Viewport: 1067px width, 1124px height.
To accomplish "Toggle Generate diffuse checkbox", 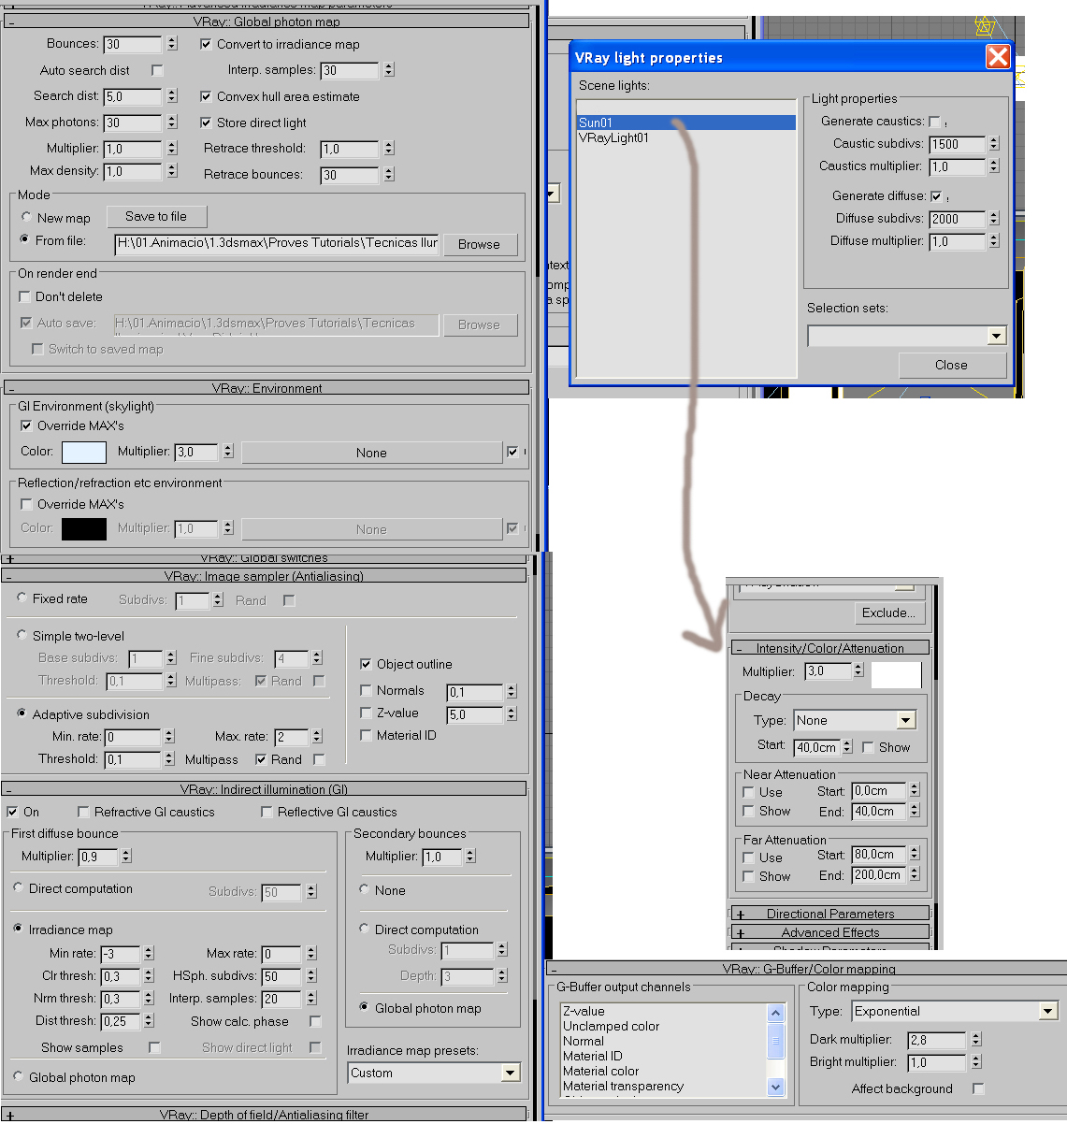I will point(936,196).
